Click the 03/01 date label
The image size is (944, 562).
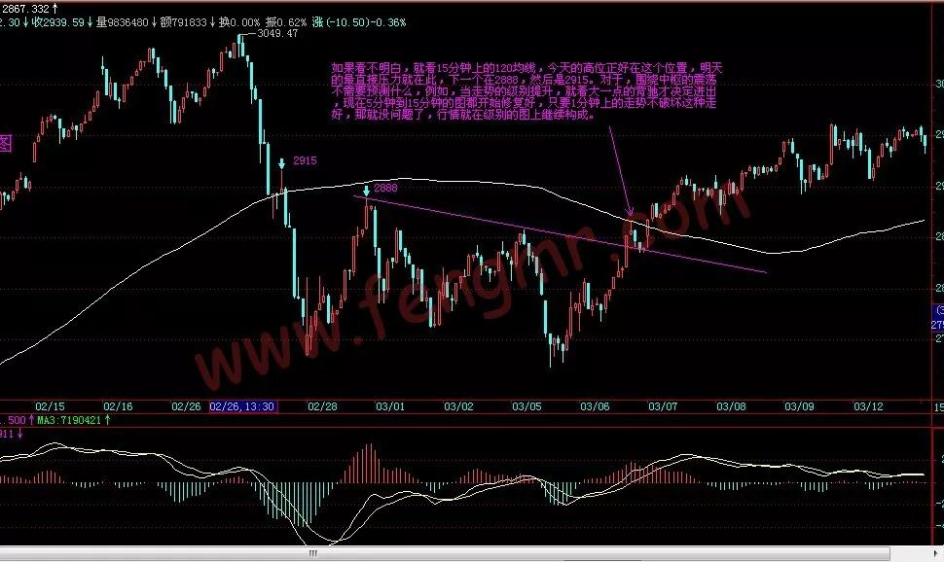tap(390, 406)
